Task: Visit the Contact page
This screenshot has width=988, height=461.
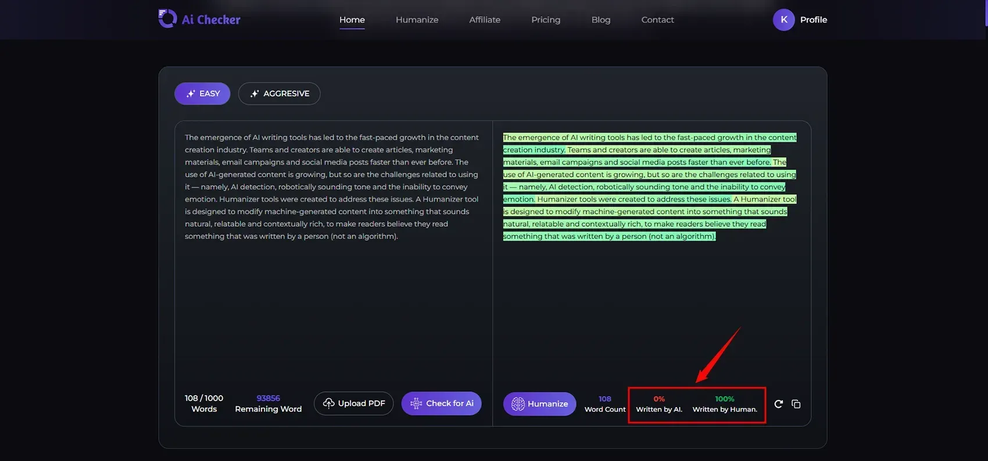Action: pyautogui.click(x=657, y=20)
